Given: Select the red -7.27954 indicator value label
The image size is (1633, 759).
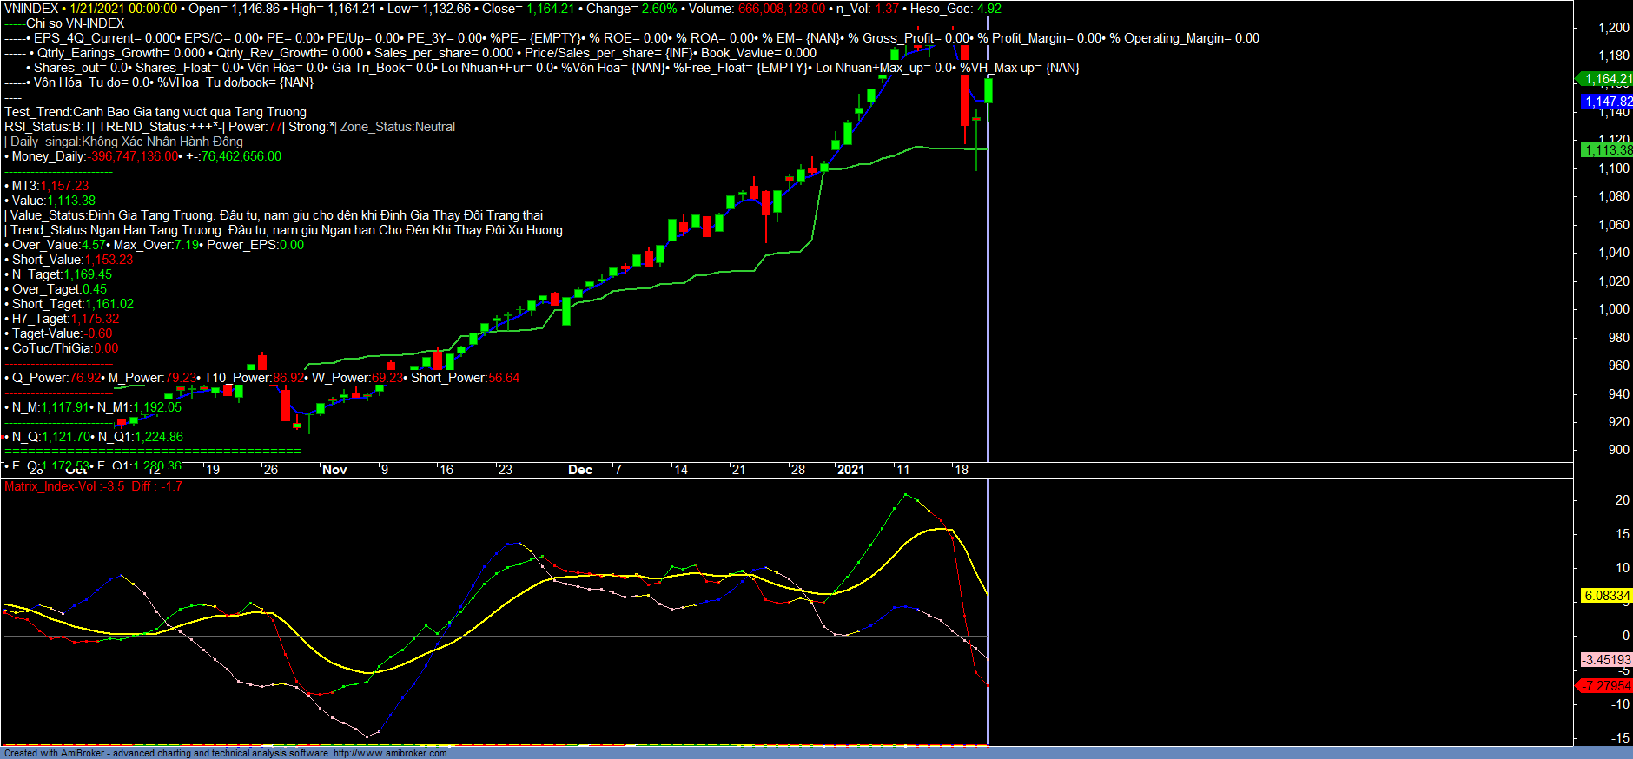Looking at the screenshot, I should [1607, 686].
